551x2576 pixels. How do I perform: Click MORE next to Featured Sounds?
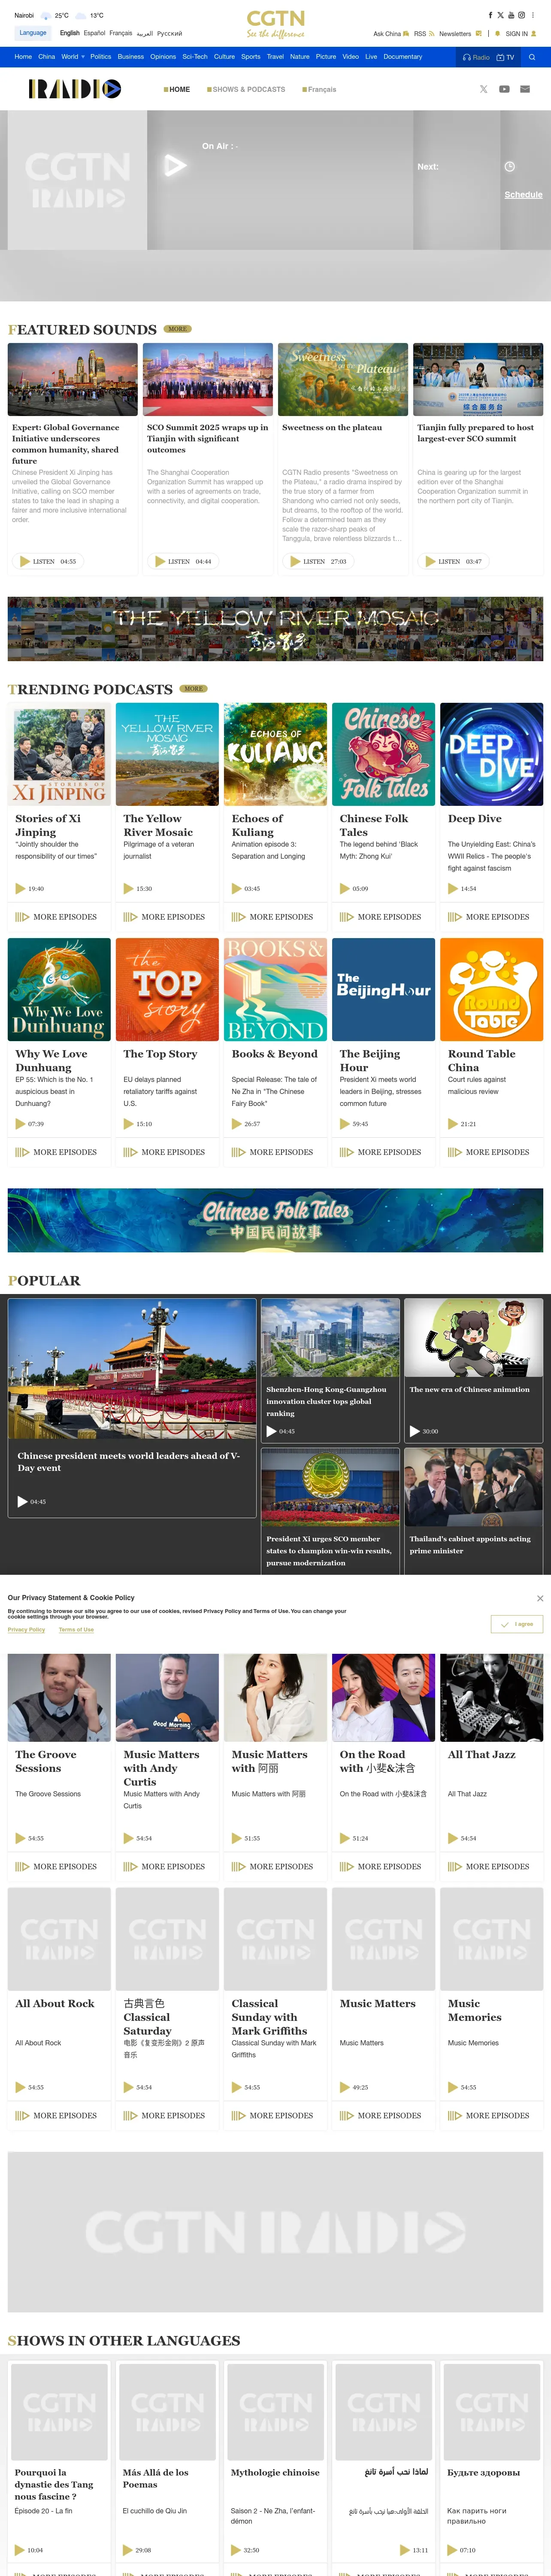(x=178, y=329)
